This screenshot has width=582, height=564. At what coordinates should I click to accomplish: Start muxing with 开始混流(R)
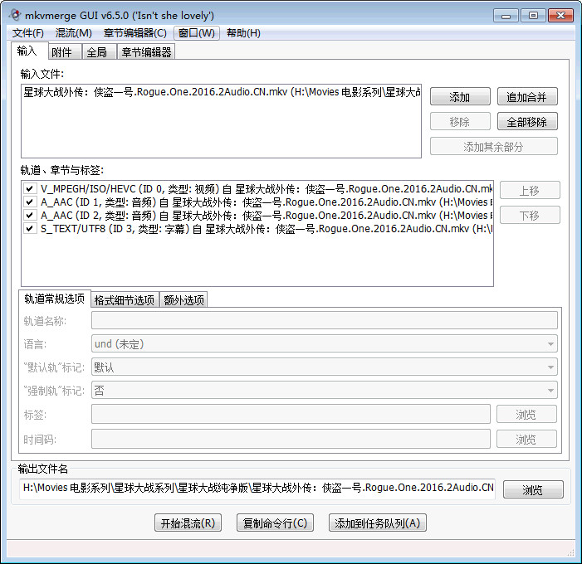click(188, 523)
